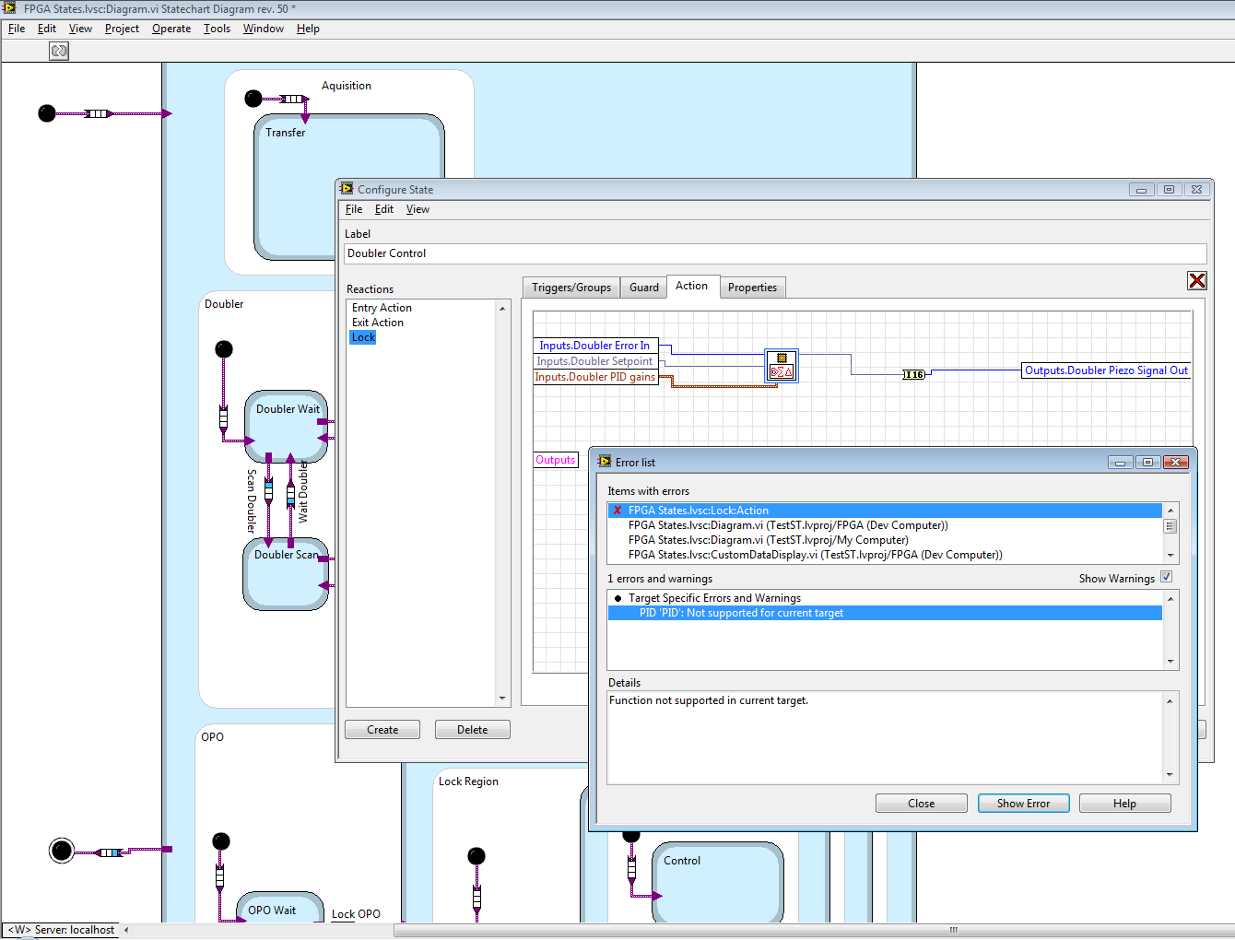The height and width of the screenshot is (940, 1235).
Task: Select the Outputs cluster terminal
Action: pos(556,460)
